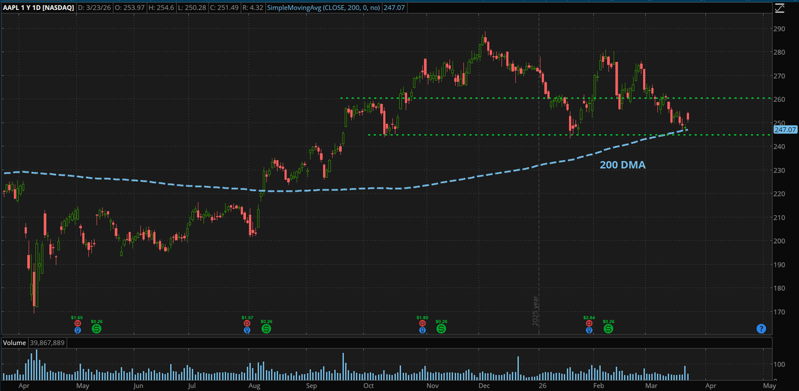Click the blue lightbulb icon under $1.85 earnings
Image resolution: width=799 pixels, height=391 pixels.
(422, 330)
